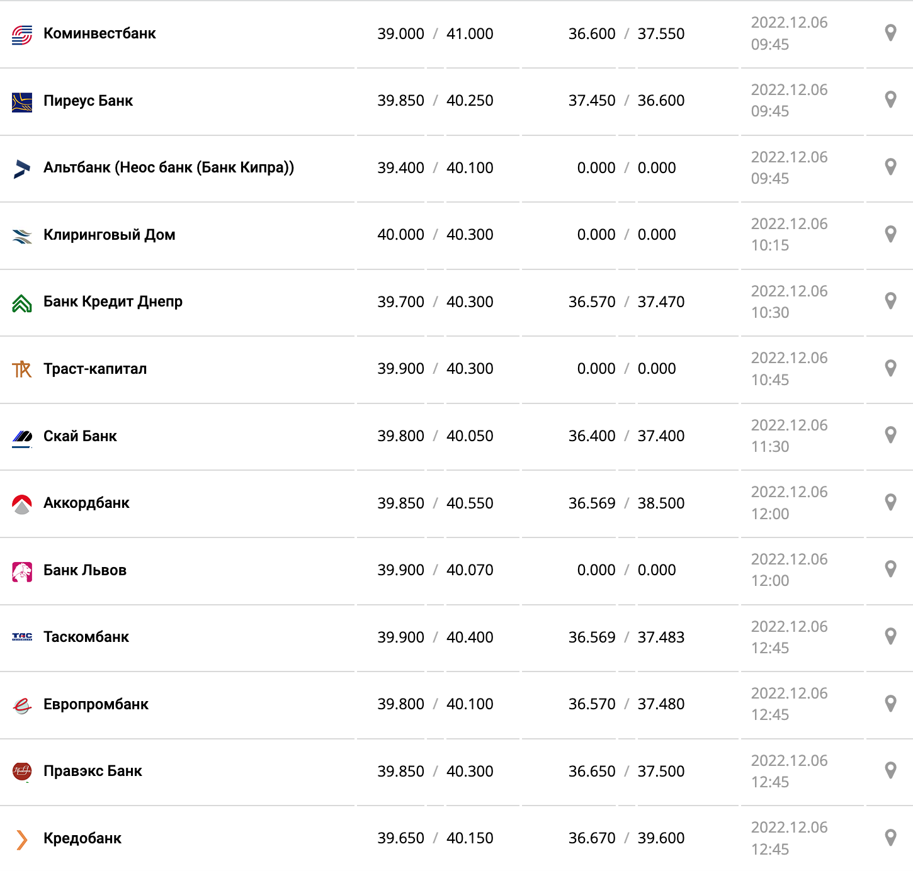The width and height of the screenshot is (913, 871).
Task: Open the Аккордбанк bank name link
Action: tap(86, 503)
